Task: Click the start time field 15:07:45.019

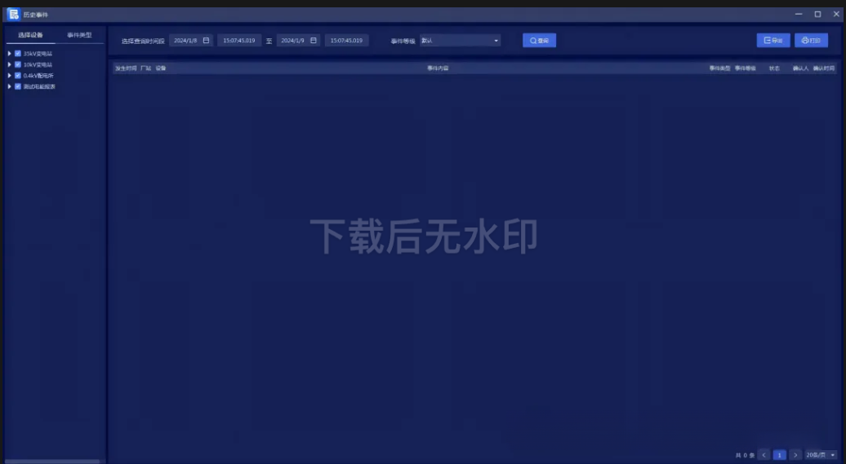Action: click(239, 40)
